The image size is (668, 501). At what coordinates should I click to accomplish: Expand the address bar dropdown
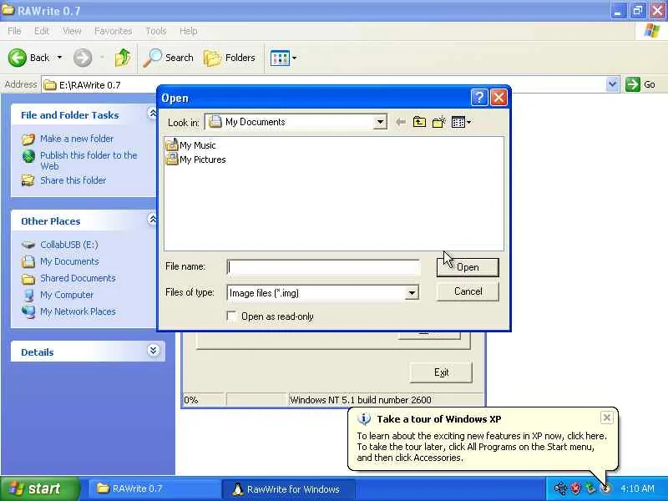pos(612,84)
